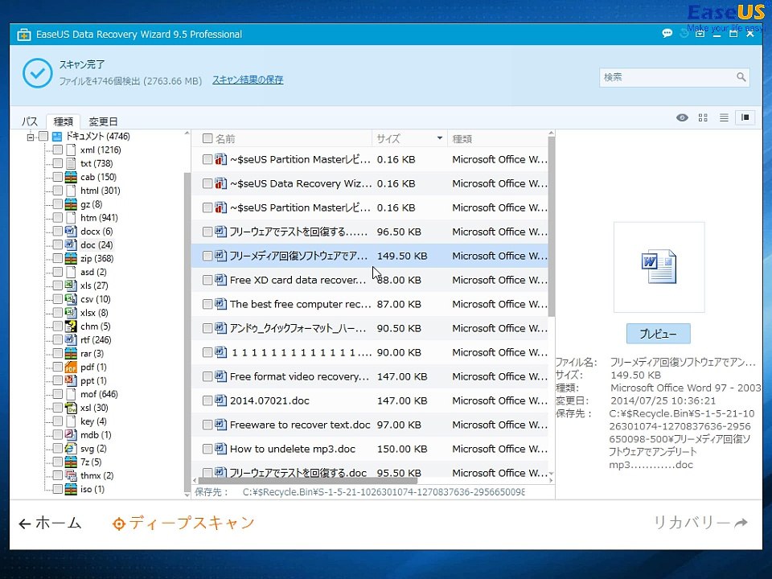Click the 7z archive type icon

(71, 462)
